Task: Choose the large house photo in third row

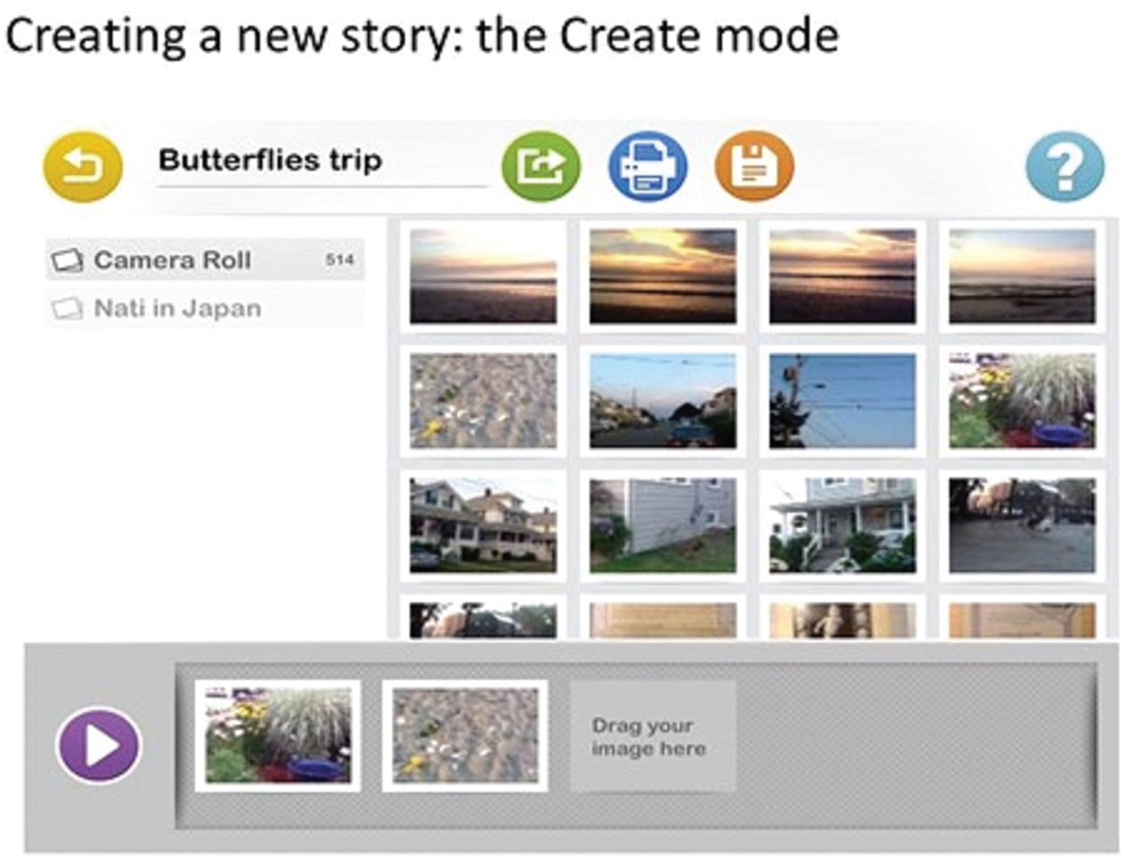Action: click(483, 525)
